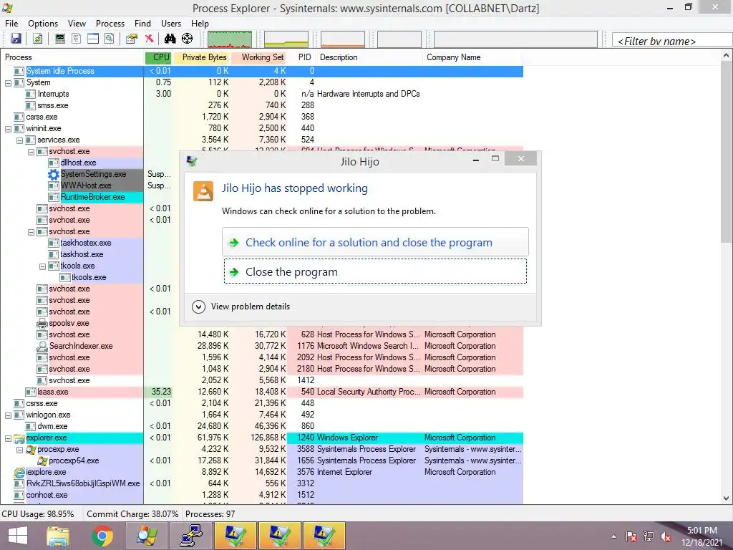Click the process list scrollbar down arrow
The image size is (733, 550).
(727, 498)
